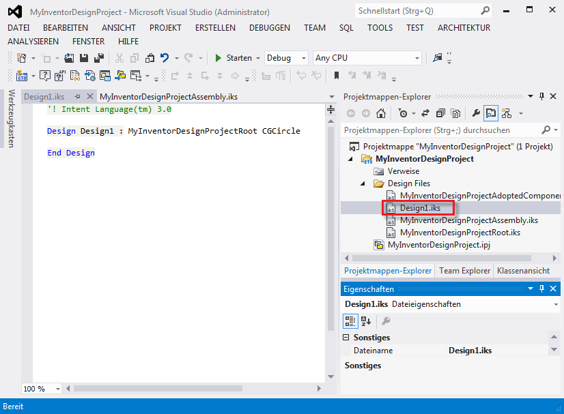This screenshot has width=564, height=414.
Task: Toggle Preview Selected Items in explorer toolbar
Action: pos(491,114)
